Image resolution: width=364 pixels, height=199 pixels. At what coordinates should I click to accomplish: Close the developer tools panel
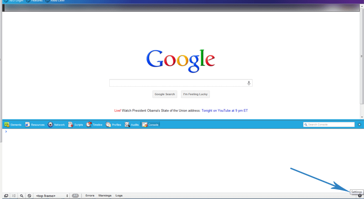(x=359, y=124)
